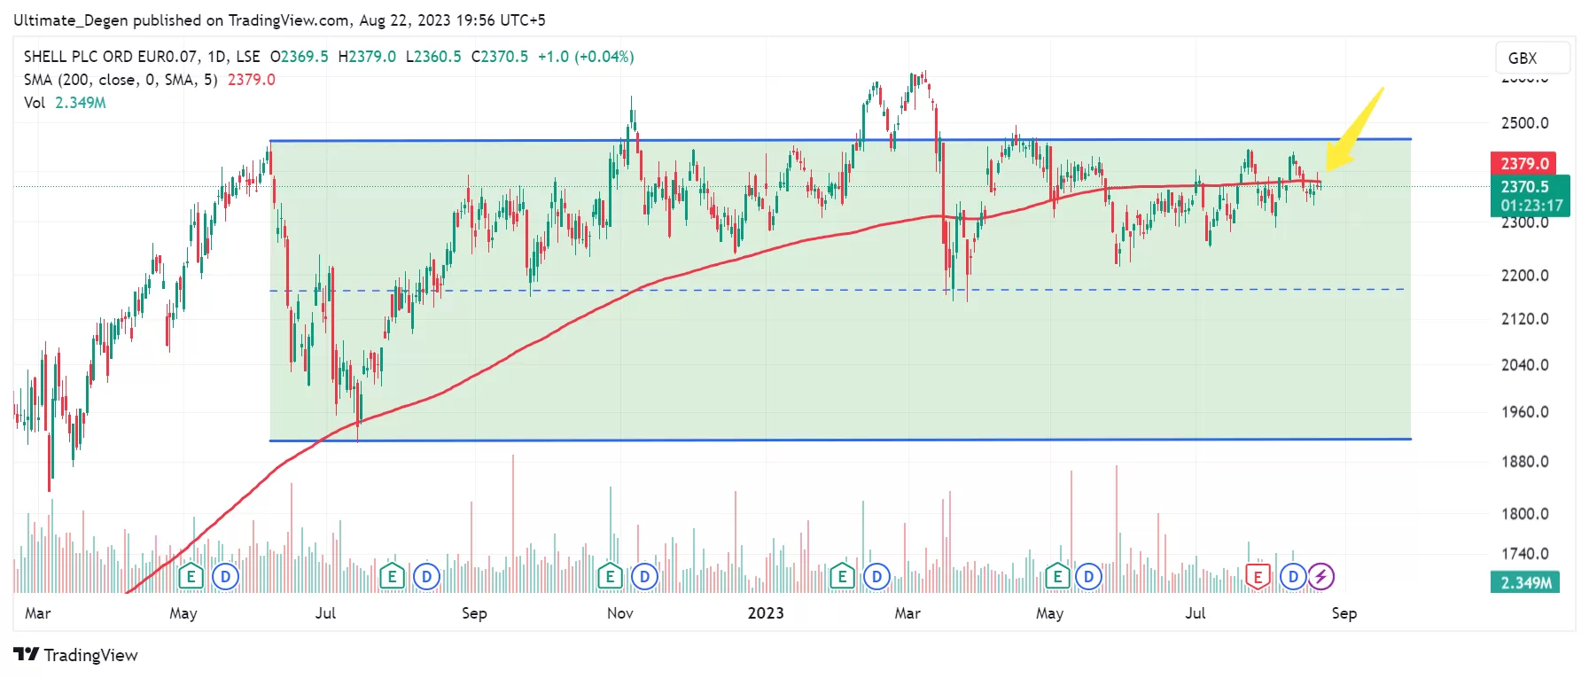Screen dimensions: 1589x678
Task: Click the dividend D marker just before Mar 2023
Action: pyautogui.click(x=877, y=577)
